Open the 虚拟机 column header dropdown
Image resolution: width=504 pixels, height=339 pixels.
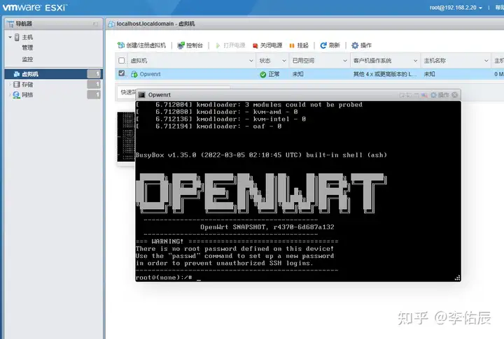pos(251,61)
